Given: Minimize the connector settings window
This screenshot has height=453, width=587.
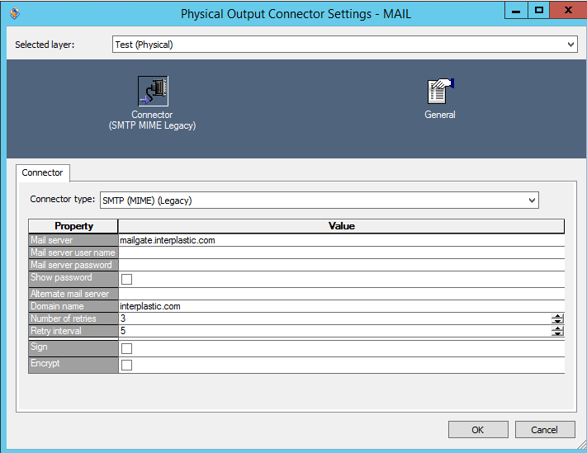Looking at the screenshot, I should tap(516, 11).
